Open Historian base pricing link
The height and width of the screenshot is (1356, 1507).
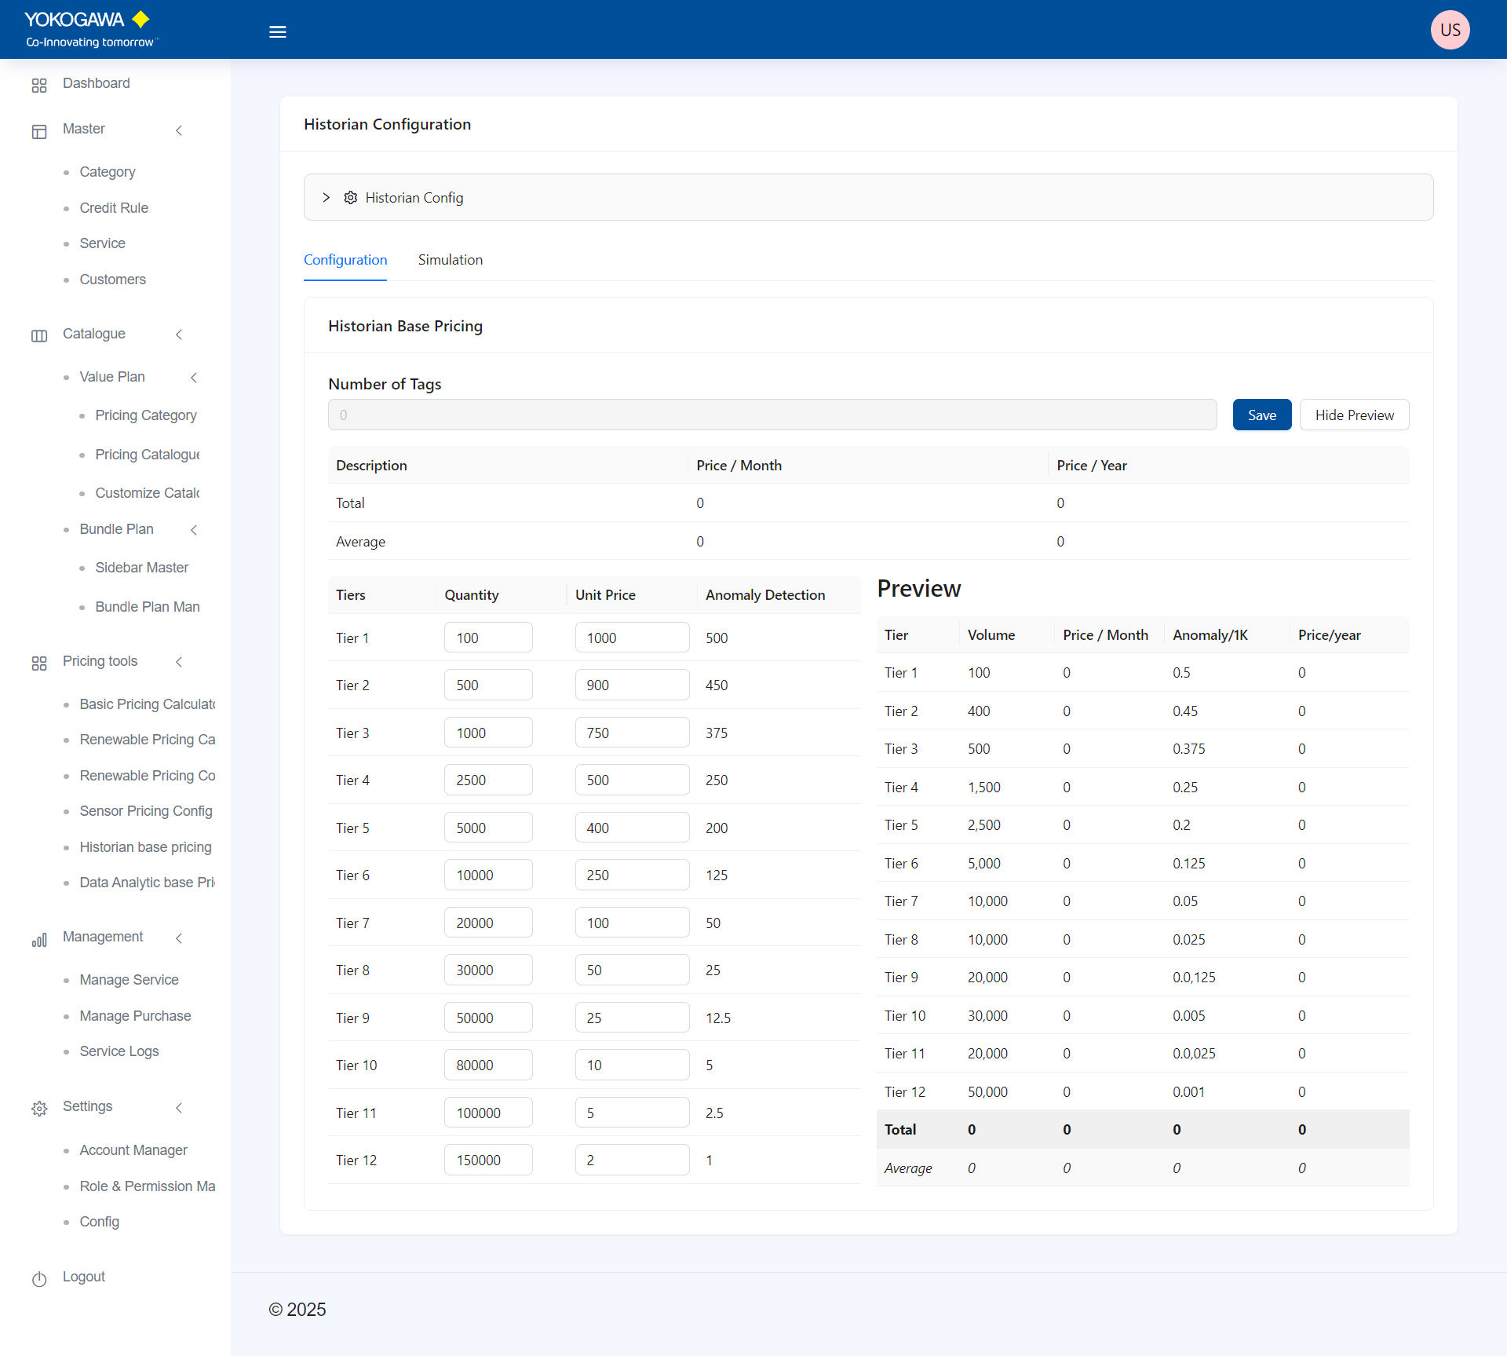[145, 847]
